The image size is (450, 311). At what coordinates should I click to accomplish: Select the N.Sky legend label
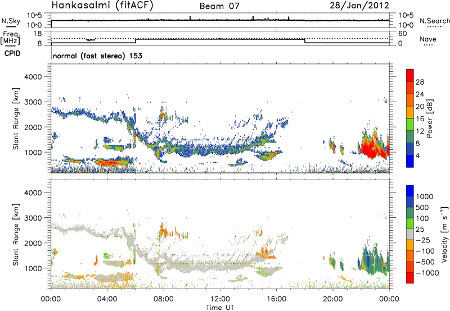pos(11,21)
